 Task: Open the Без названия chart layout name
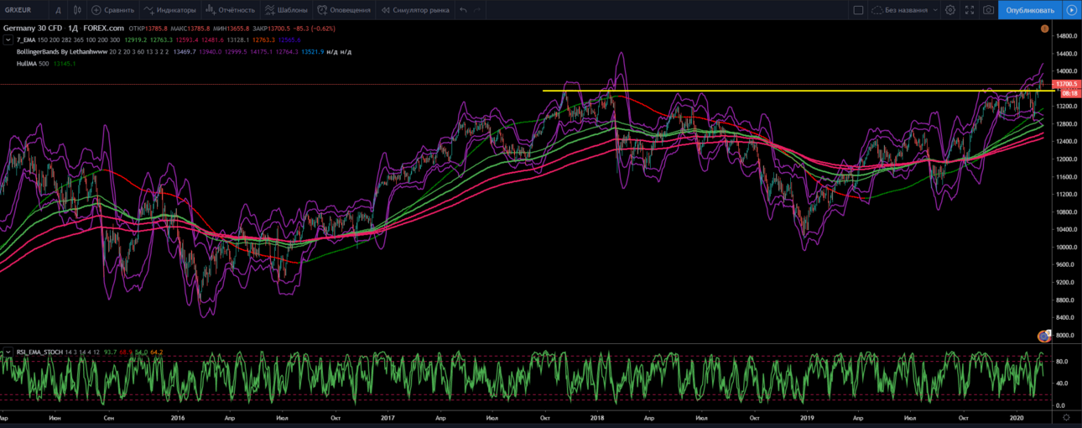tap(906, 10)
